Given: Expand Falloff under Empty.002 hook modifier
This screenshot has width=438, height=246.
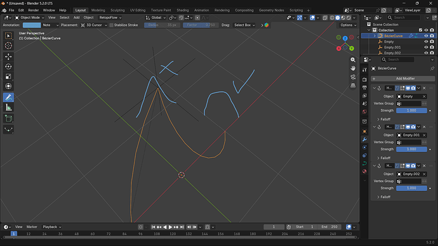Looking at the screenshot, I should pos(383,197).
